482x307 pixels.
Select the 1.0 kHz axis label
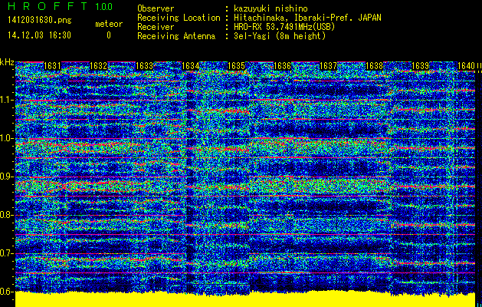click(x=7, y=138)
